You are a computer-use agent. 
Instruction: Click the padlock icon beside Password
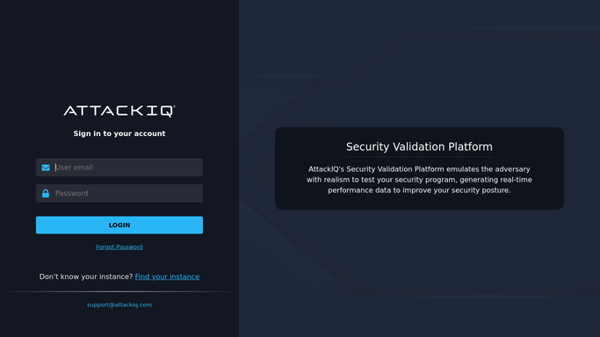click(x=46, y=193)
